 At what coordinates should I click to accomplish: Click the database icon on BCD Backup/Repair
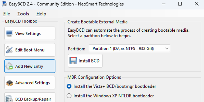pos(9,99)
